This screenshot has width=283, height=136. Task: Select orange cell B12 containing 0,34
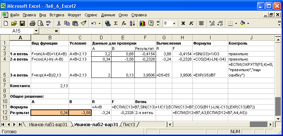(x=50, y=113)
